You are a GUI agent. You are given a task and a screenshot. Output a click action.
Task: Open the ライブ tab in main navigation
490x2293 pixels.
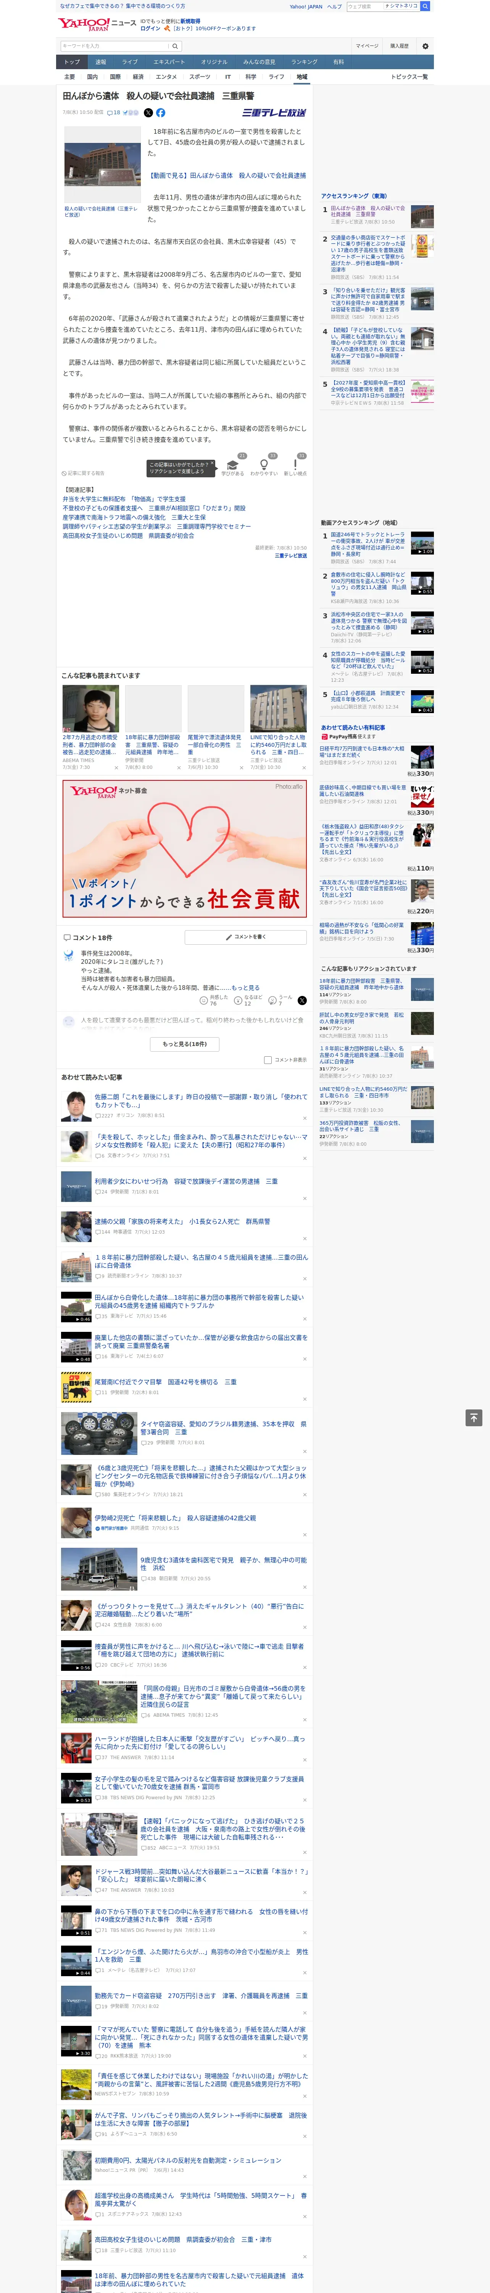point(130,62)
